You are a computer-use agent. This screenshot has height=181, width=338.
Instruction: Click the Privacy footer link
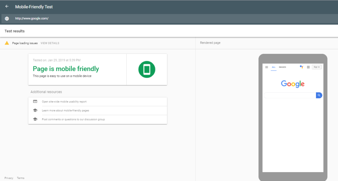click(x=9, y=178)
